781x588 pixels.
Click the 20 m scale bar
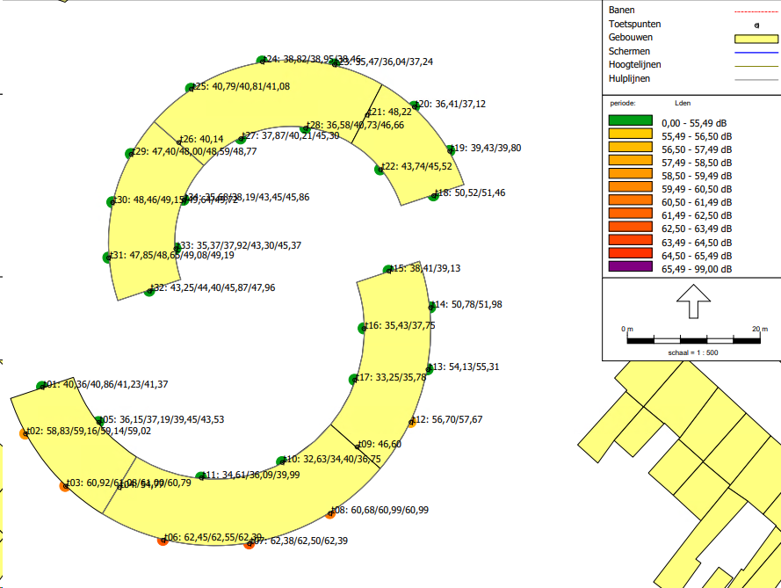tap(693, 340)
